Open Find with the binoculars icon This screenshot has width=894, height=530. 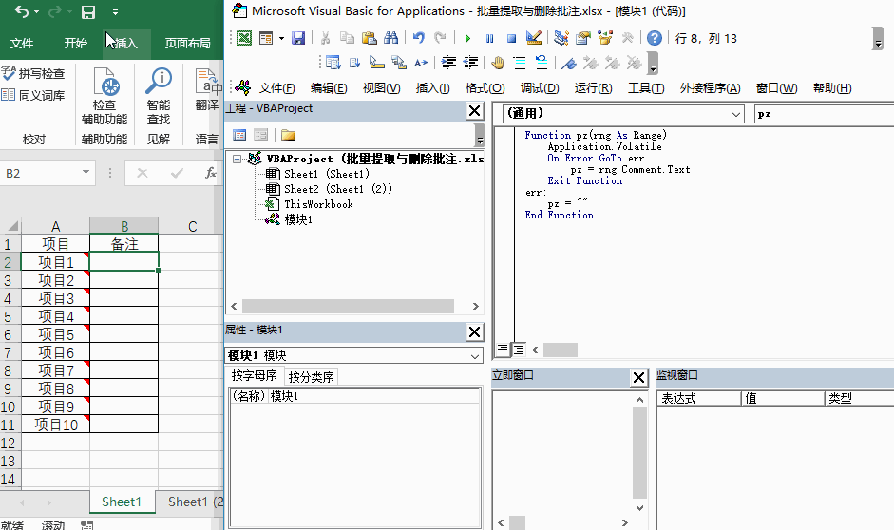pos(391,38)
